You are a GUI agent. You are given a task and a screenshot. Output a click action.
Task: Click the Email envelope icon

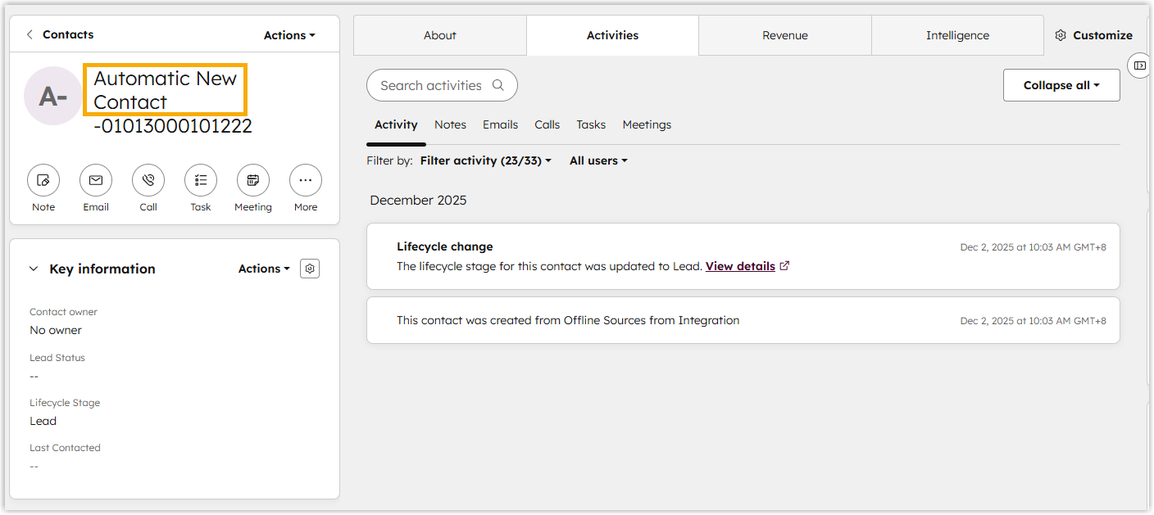[96, 180]
